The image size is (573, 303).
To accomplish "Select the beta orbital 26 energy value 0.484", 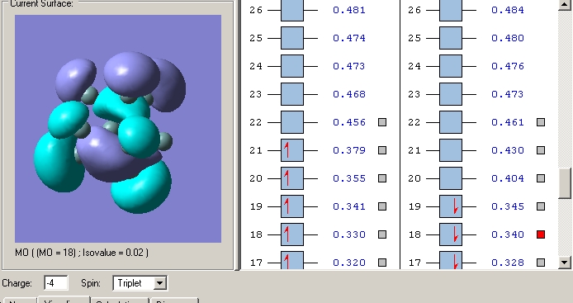I will point(508,10).
